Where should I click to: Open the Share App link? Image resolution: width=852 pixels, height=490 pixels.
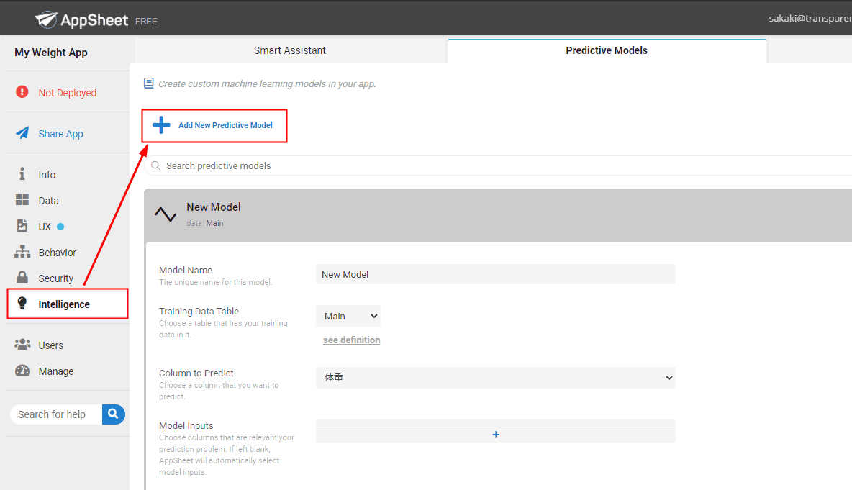(x=61, y=134)
